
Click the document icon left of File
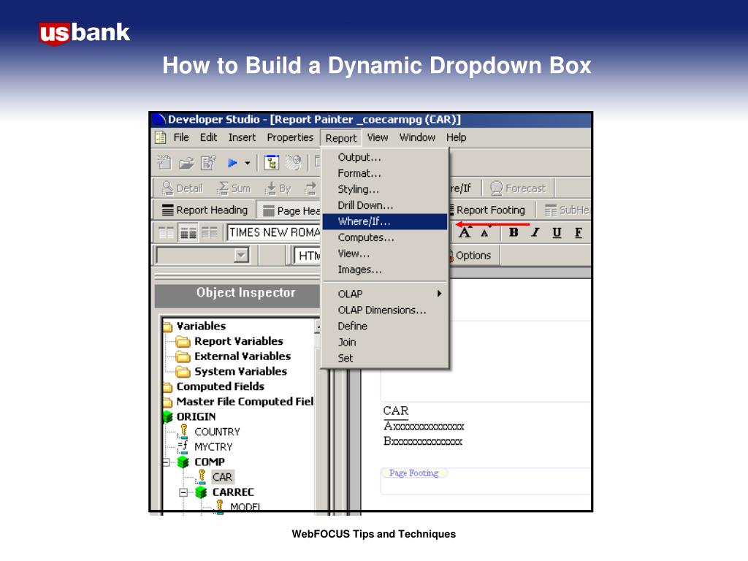160,137
